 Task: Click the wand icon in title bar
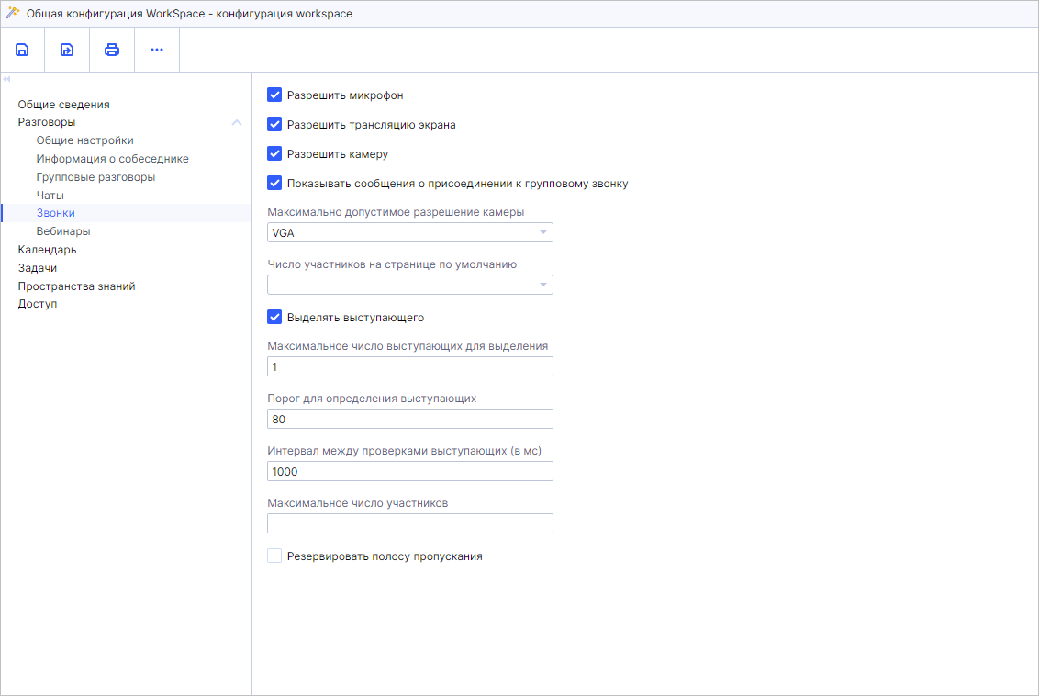(x=13, y=13)
